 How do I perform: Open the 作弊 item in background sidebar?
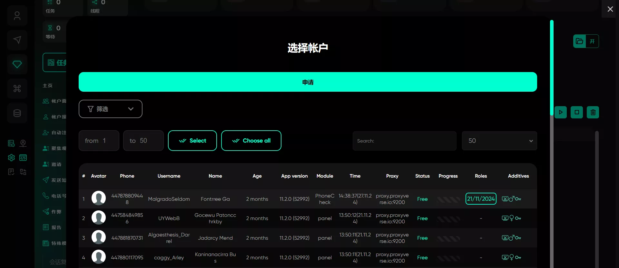click(x=52, y=211)
